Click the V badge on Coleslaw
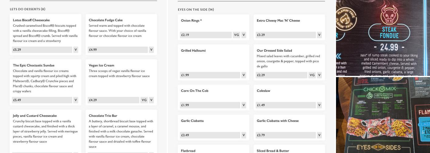 319,105
